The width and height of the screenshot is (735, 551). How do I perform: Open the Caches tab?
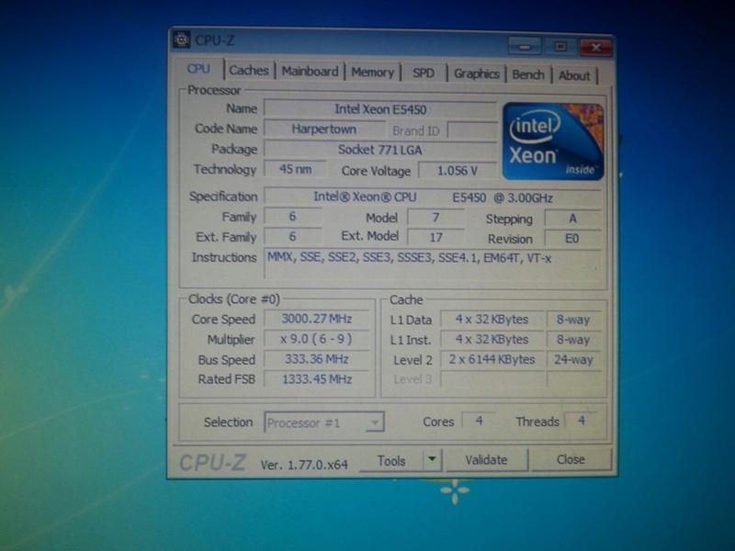[x=249, y=71]
